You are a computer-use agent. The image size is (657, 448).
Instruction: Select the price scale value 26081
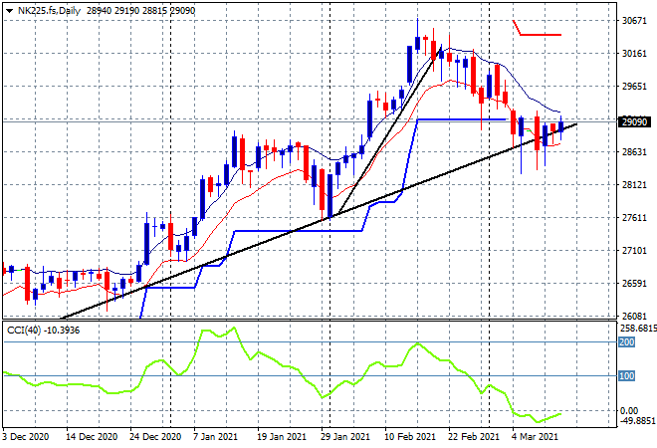pos(634,316)
